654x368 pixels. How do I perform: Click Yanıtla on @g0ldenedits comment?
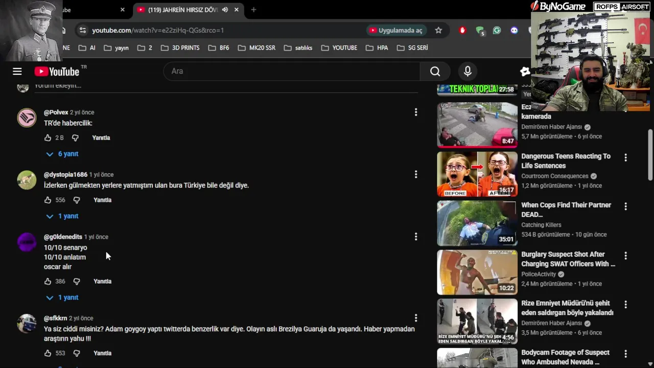pos(102,282)
